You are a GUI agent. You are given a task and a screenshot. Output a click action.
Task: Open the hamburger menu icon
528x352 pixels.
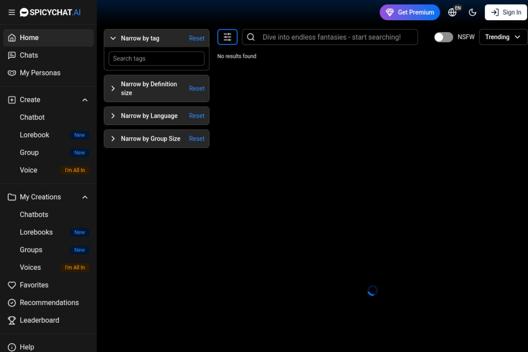12,12
